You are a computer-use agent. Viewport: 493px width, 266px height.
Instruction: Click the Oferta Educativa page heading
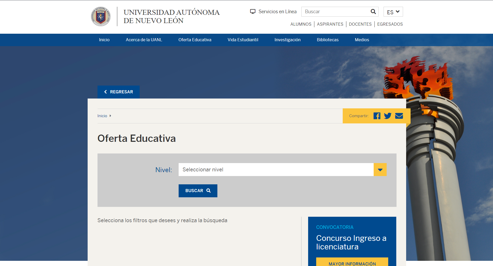(x=137, y=138)
